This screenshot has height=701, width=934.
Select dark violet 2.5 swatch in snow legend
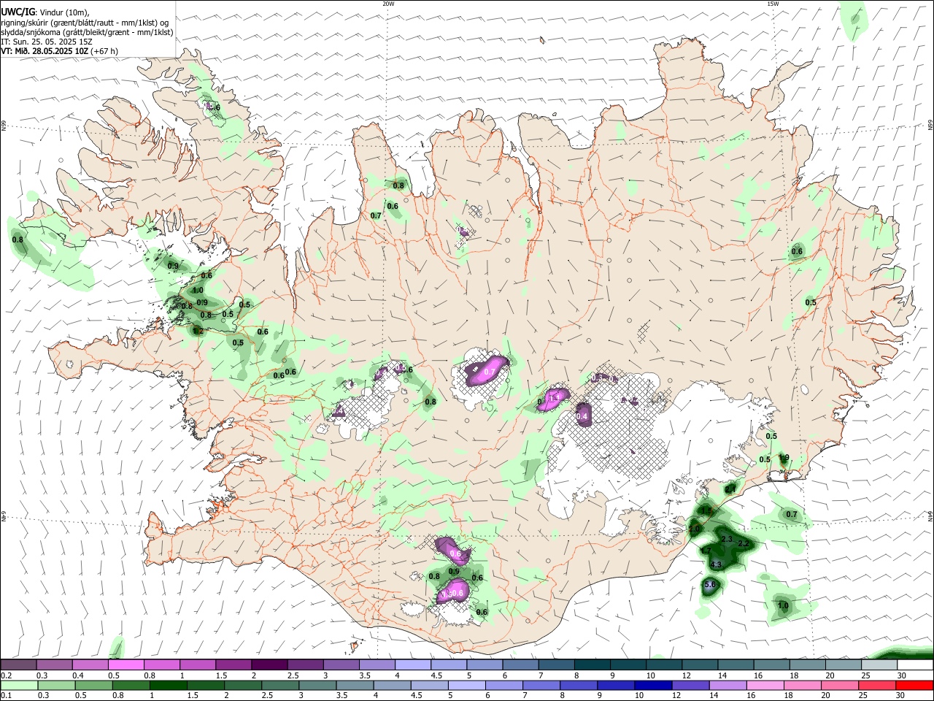(305, 664)
